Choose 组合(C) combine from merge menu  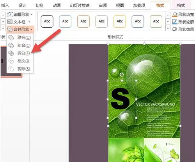[x=20, y=45]
